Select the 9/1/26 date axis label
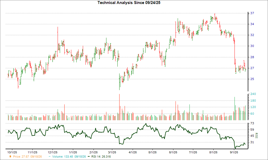The image size is (268, 160). pyautogui.click(x=234, y=152)
